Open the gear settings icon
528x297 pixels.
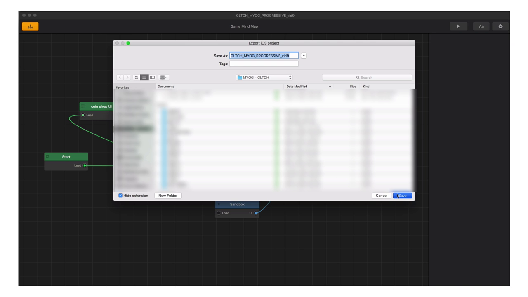(500, 26)
